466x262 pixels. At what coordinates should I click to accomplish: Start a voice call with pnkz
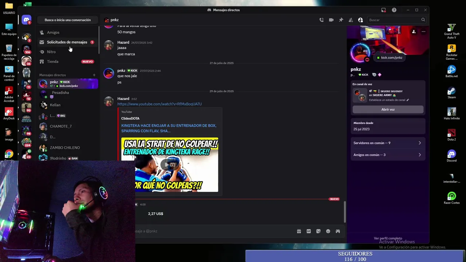[x=321, y=20]
